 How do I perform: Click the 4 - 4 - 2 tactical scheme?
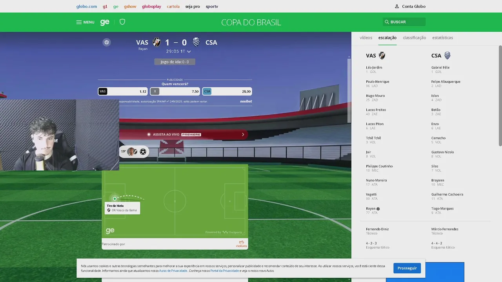point(437,243)
